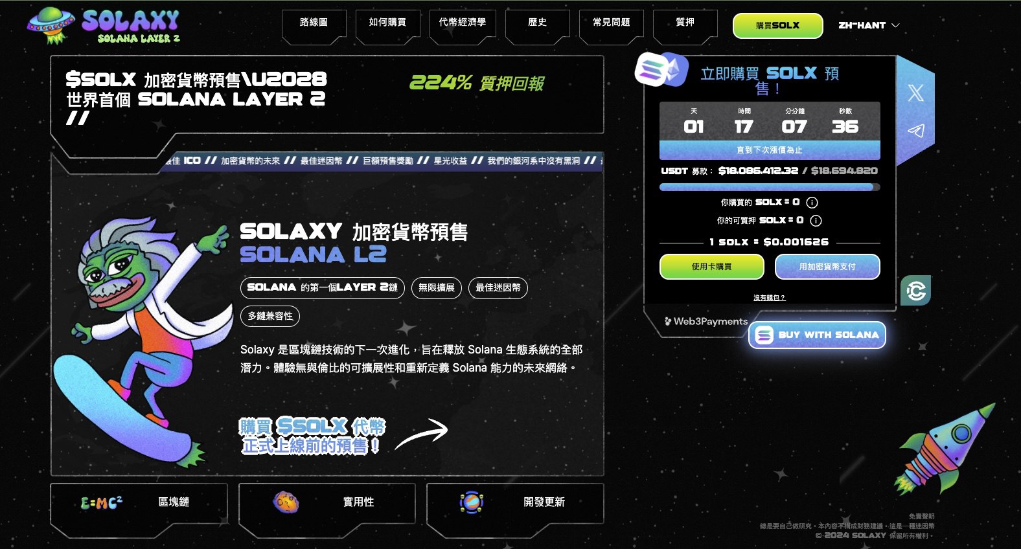The width and height of the screenshot is (1021, 549).
Task: Click the info icon beside 你購買的 SOLX
Action: [x=812, y=203]
